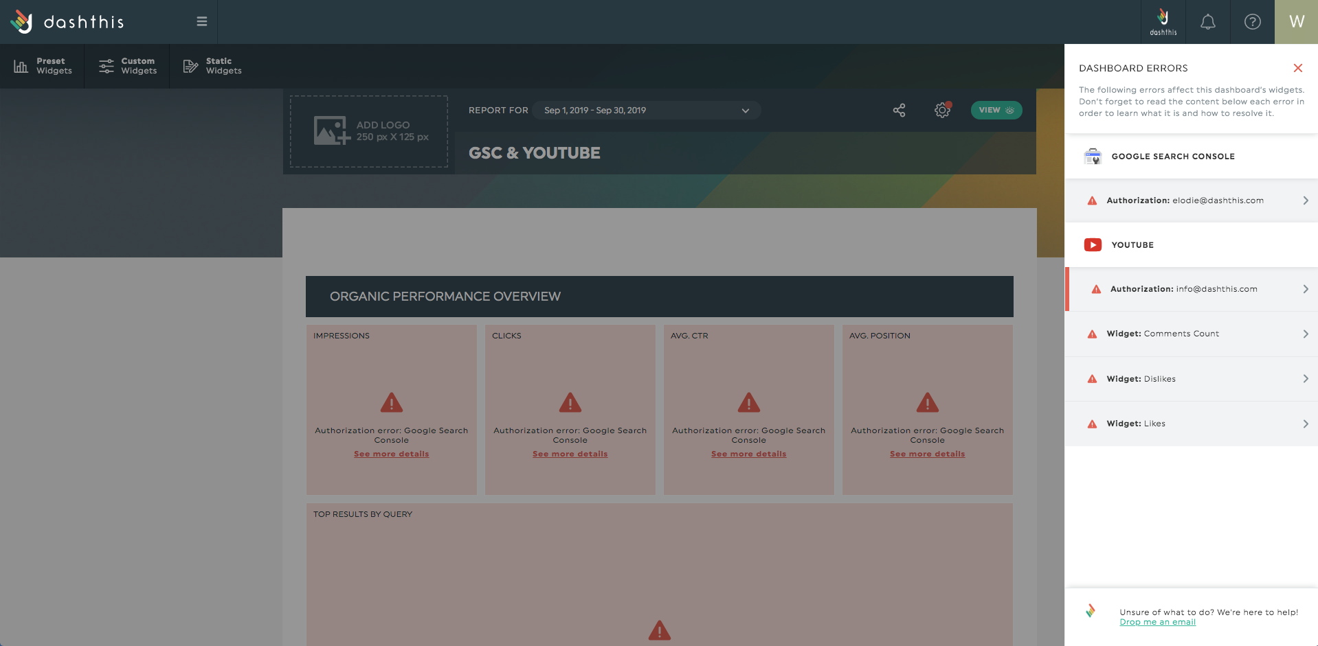This screenshot has height=646, width=1318.
Task: Toggle the hamburger menu icon
Action: pos(202,21)
